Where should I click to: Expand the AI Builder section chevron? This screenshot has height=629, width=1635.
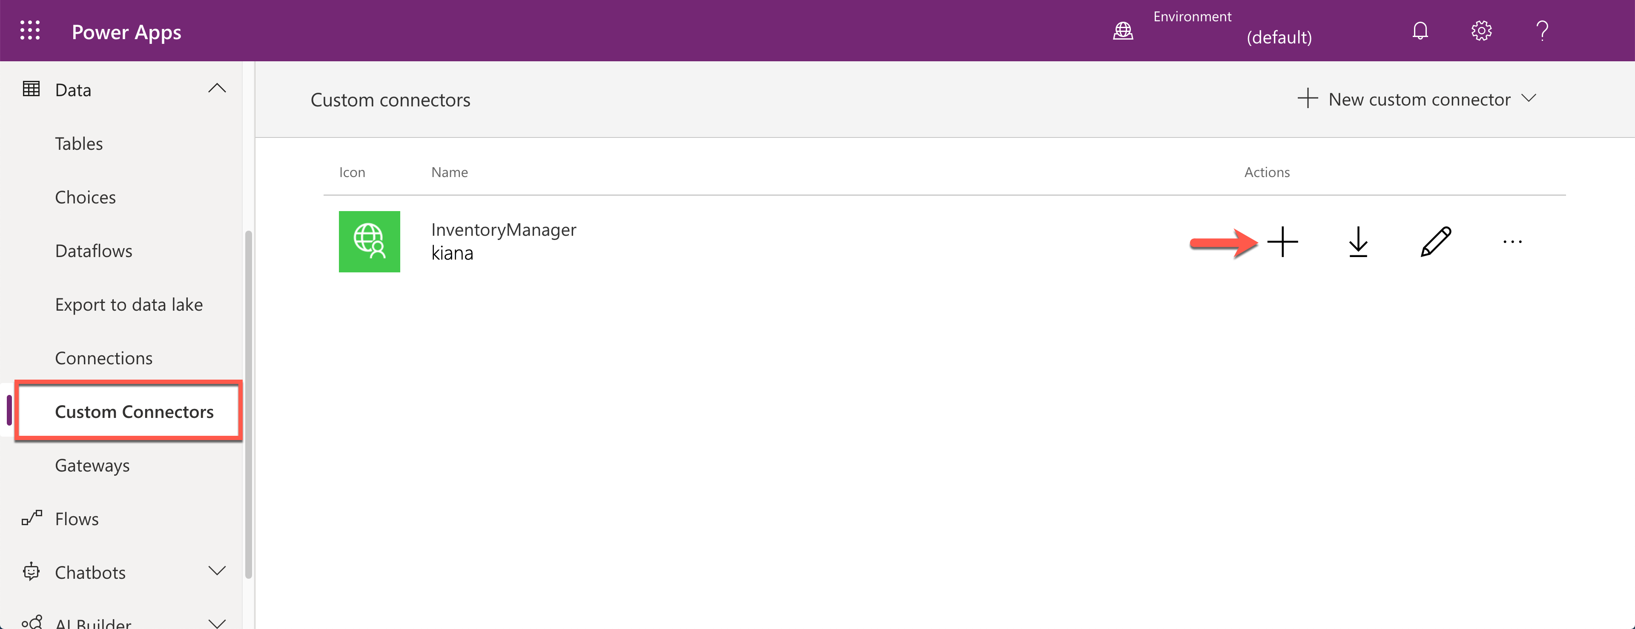(217, 623)
